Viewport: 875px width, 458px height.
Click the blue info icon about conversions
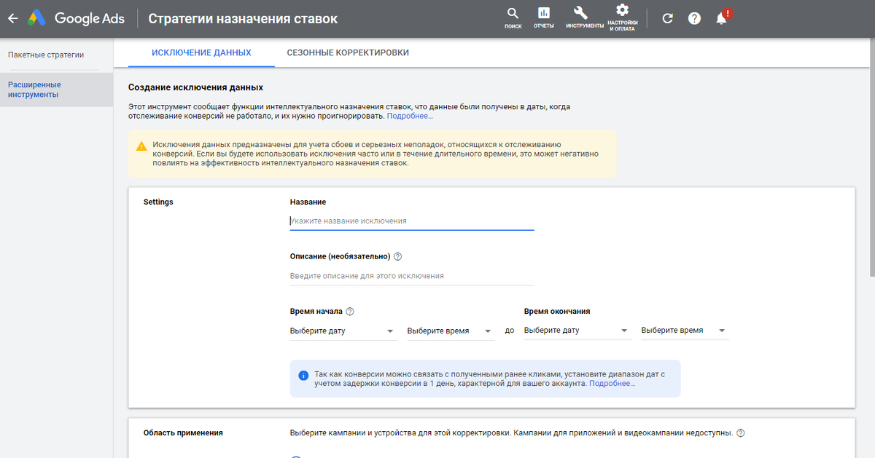[x=303, y=375]
